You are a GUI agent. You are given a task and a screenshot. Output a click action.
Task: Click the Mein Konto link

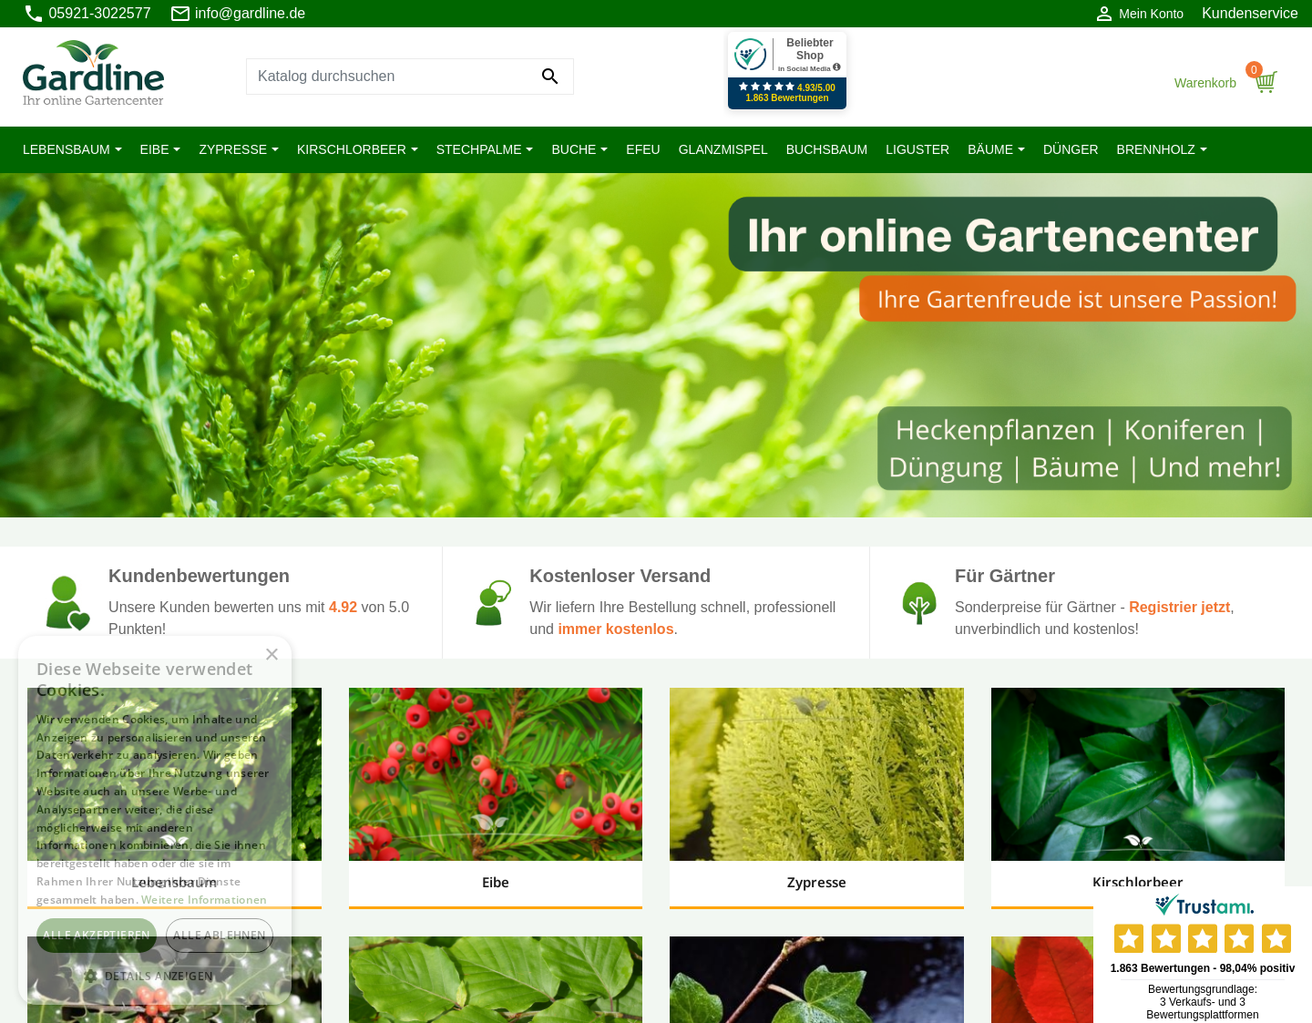click(1151, 14)
